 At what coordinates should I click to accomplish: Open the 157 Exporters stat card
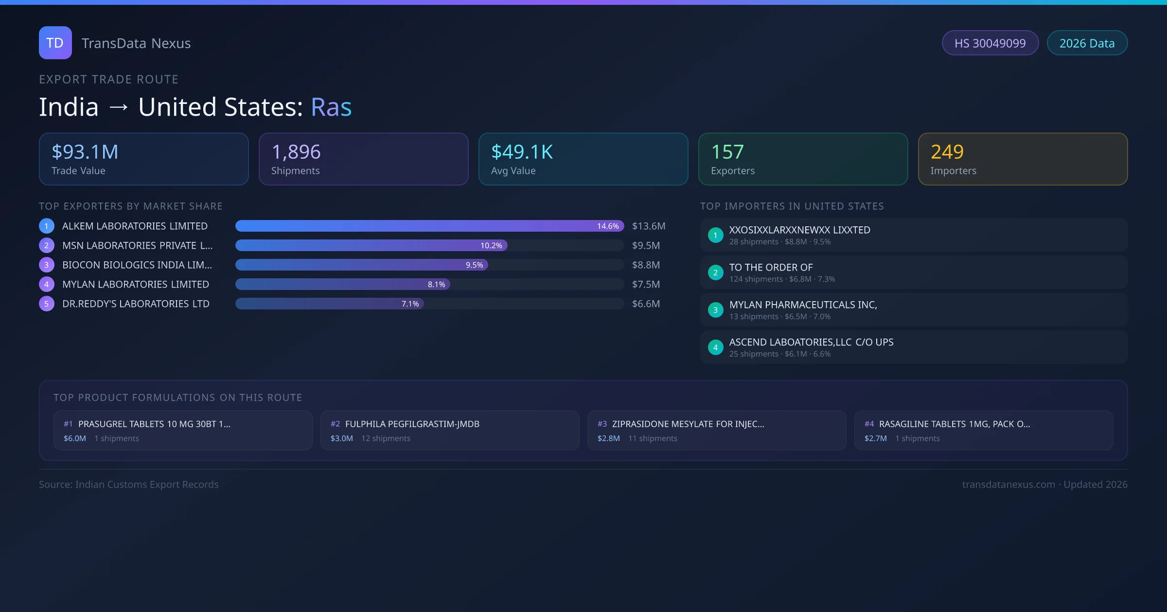(803, 159)
